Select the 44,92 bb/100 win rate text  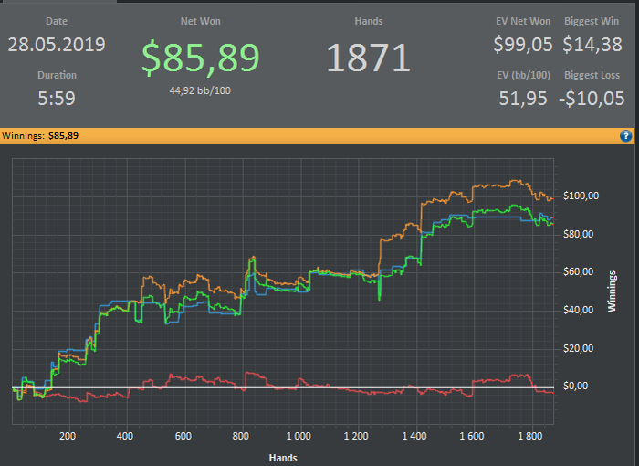tap(200, 90)
